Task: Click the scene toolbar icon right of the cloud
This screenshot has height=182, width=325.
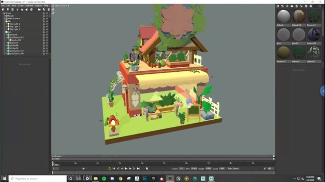Action: click(26, 10)
